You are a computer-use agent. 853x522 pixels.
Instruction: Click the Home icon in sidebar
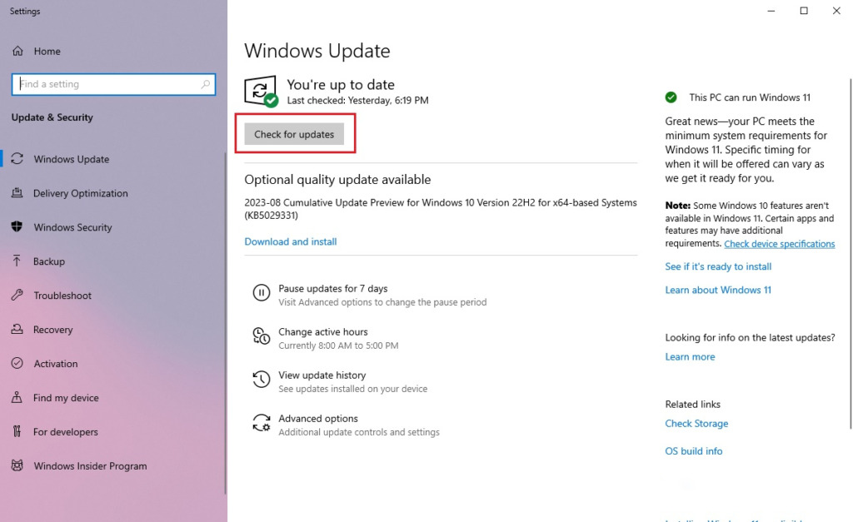pyautogui.click(x=17, y=52)
